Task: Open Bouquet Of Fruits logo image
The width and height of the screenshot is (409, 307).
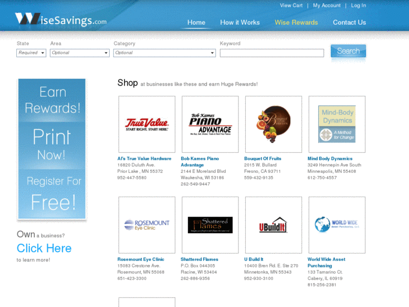Action: click(273, 124)
